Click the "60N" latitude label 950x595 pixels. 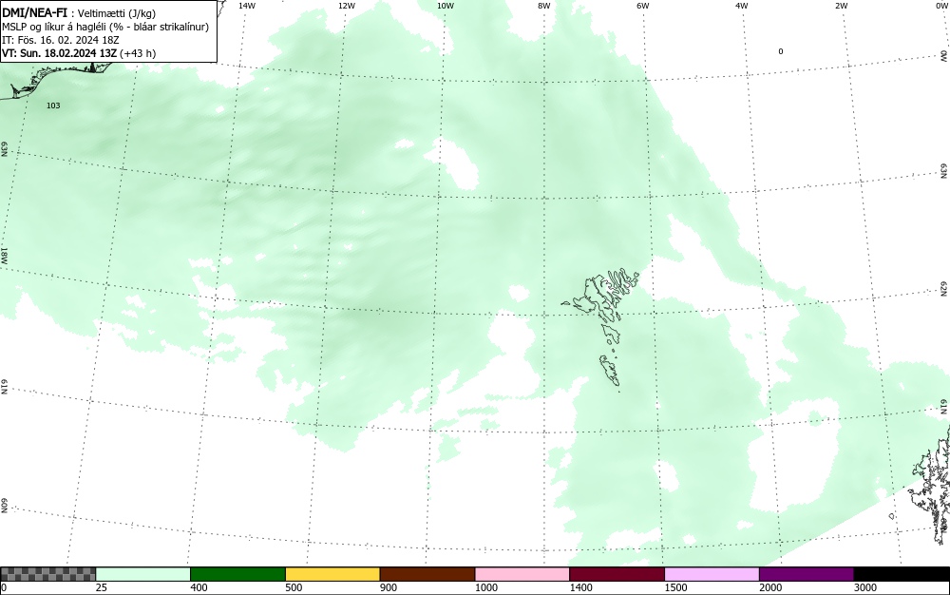pos(4,506)
